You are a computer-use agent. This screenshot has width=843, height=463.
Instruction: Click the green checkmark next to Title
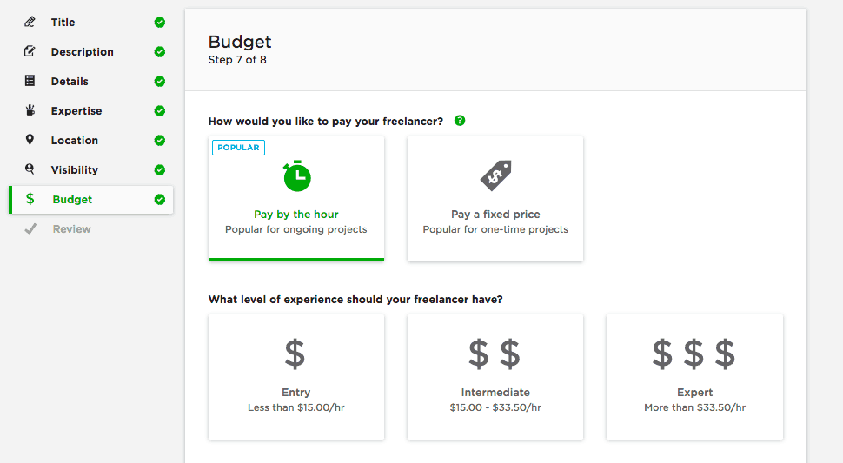[x=160, y=22]
